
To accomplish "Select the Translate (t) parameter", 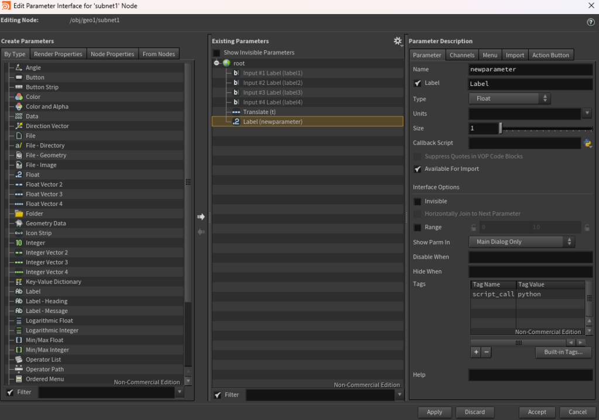I will pos(264,111).
